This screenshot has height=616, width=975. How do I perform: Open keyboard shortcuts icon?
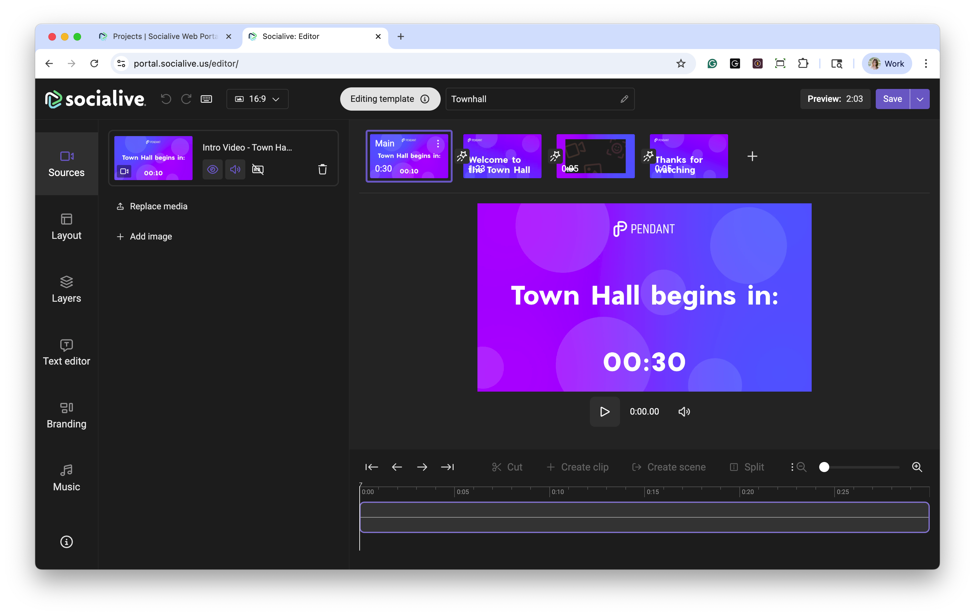click(x=206, y=99)
